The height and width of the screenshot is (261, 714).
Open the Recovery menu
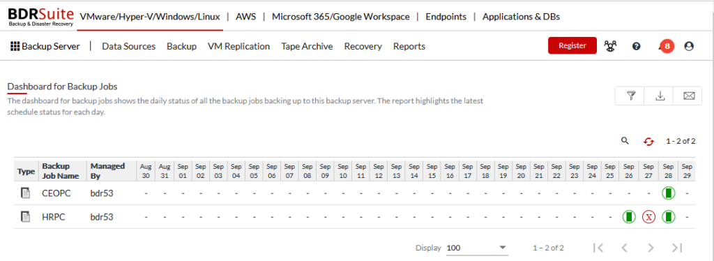tap(363, 46)
